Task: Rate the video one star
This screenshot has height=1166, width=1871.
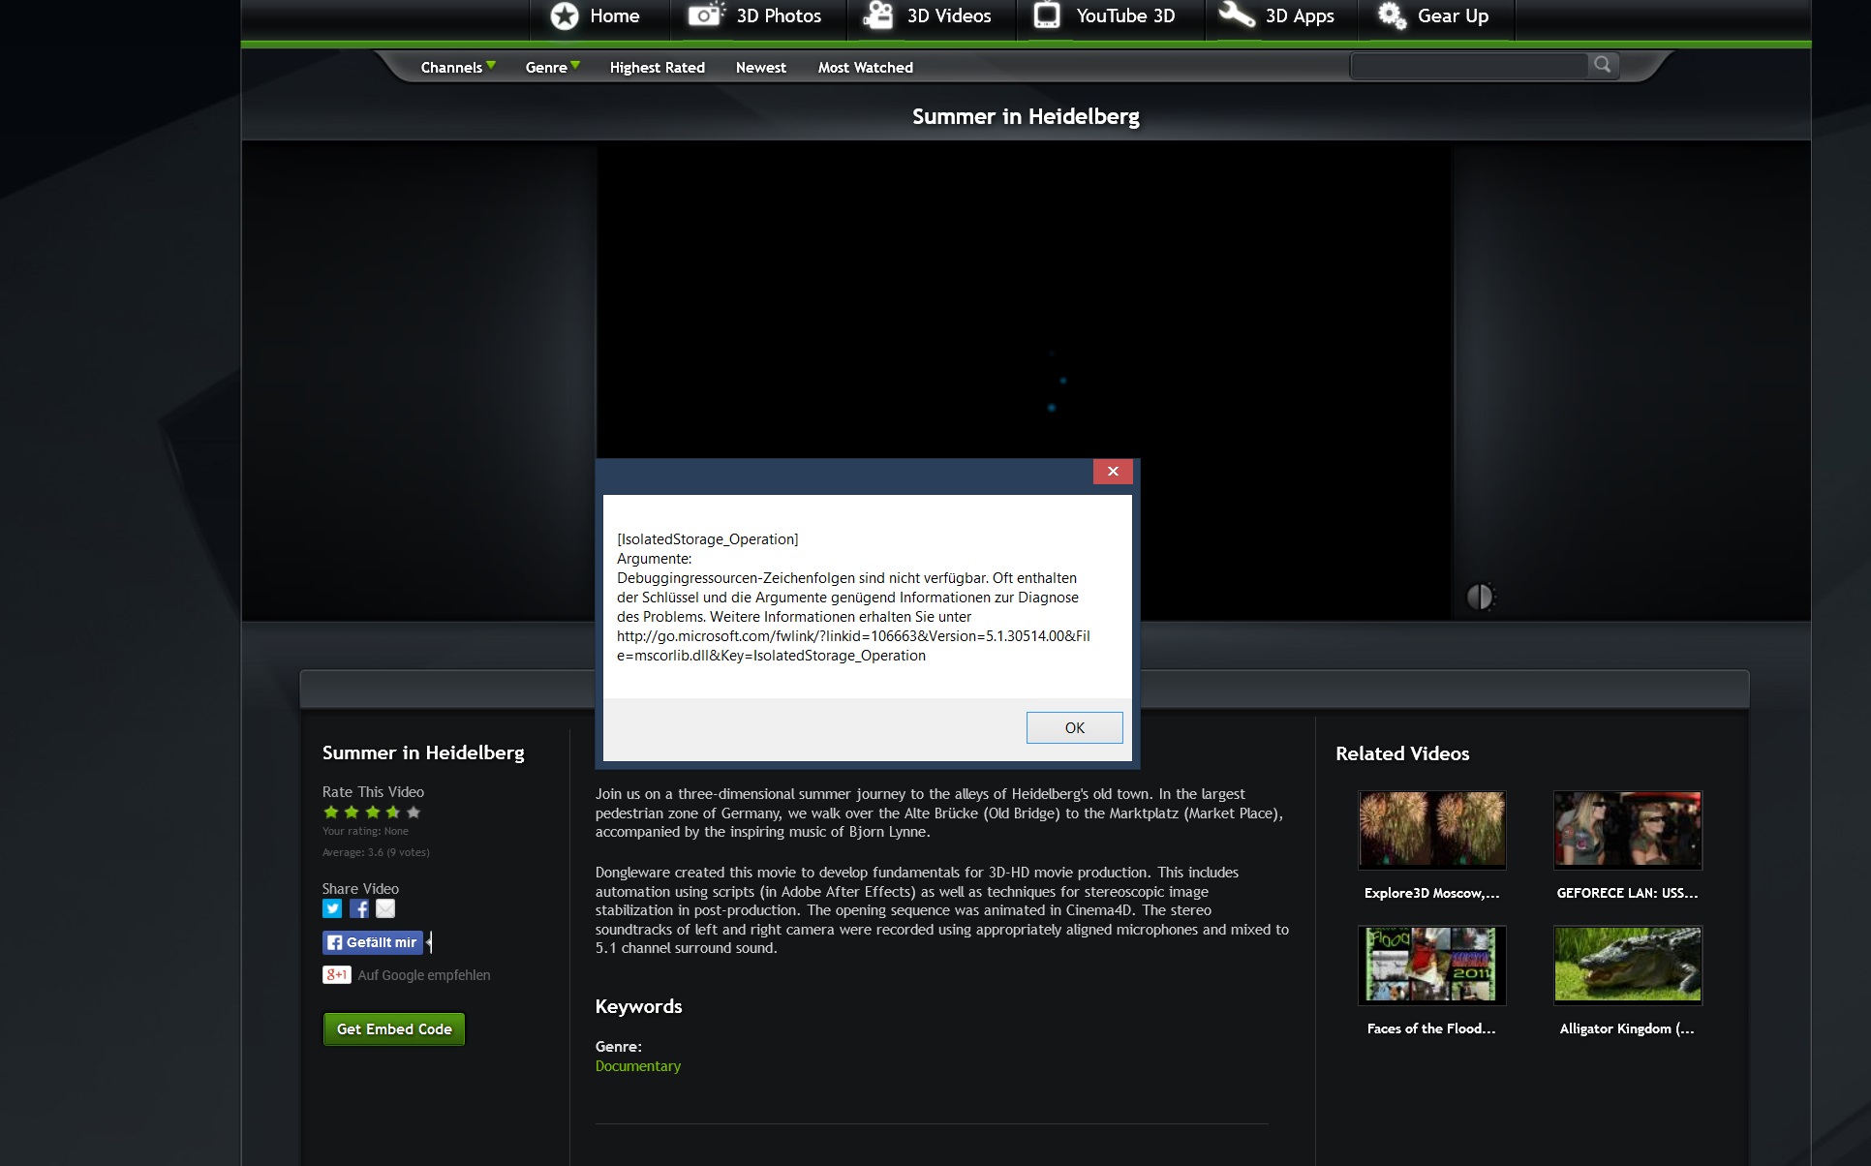Action: click(x=331, y=813)
